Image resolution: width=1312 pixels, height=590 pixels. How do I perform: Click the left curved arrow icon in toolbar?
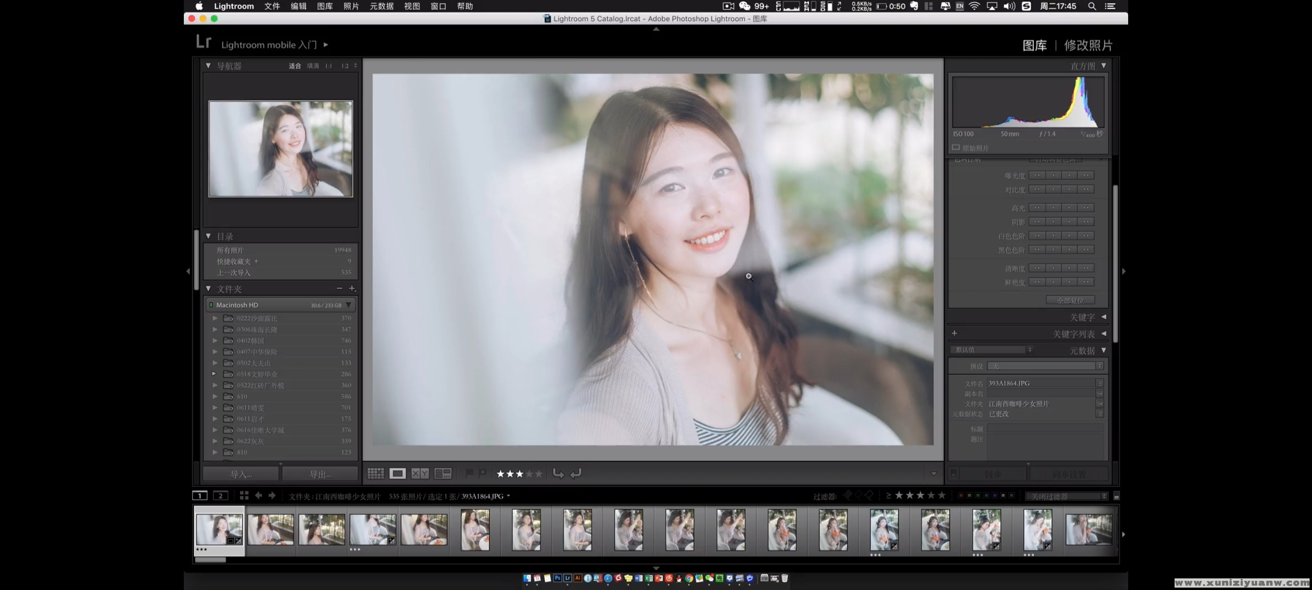coord(576,474)
